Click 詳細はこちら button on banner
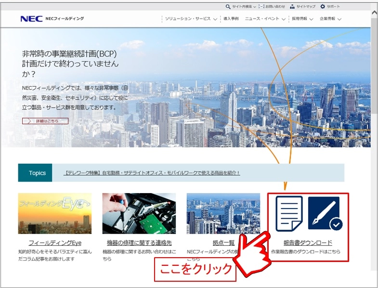Screen dimensions: 378x288 45,121
